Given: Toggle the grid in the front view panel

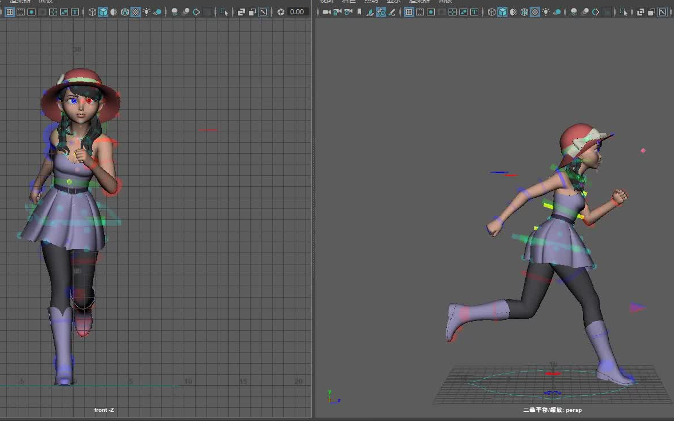Looking at the screenshot, I should click(x=10, y=12).
